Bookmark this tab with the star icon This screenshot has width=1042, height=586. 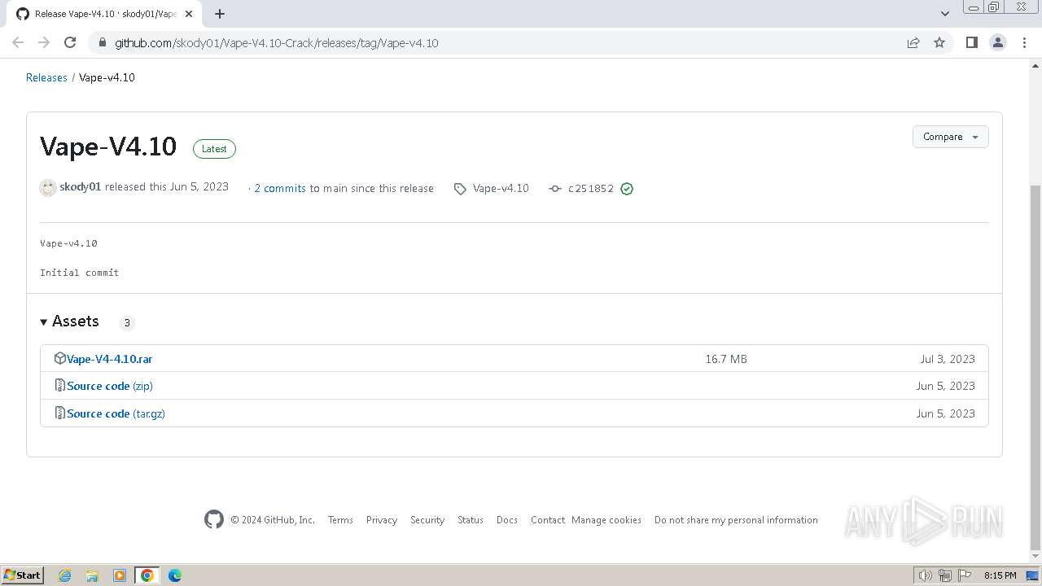click(x=939, y=43)
